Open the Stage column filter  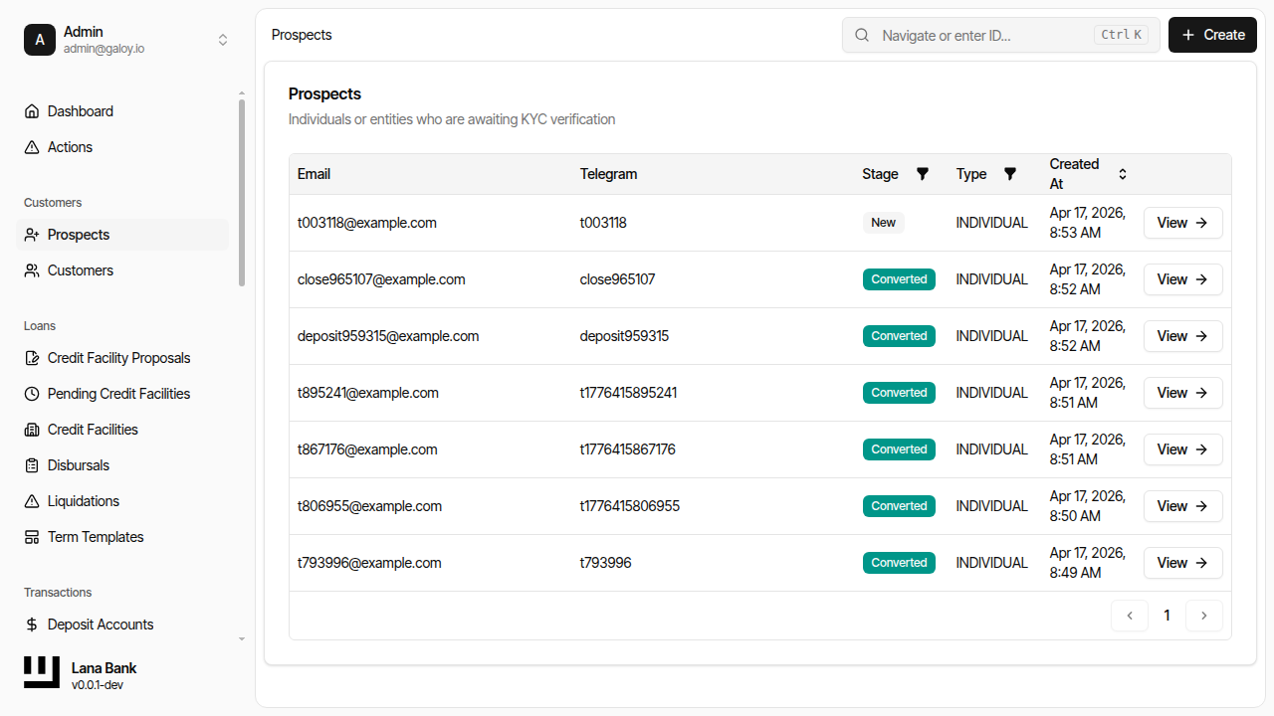tap(923, 174)
